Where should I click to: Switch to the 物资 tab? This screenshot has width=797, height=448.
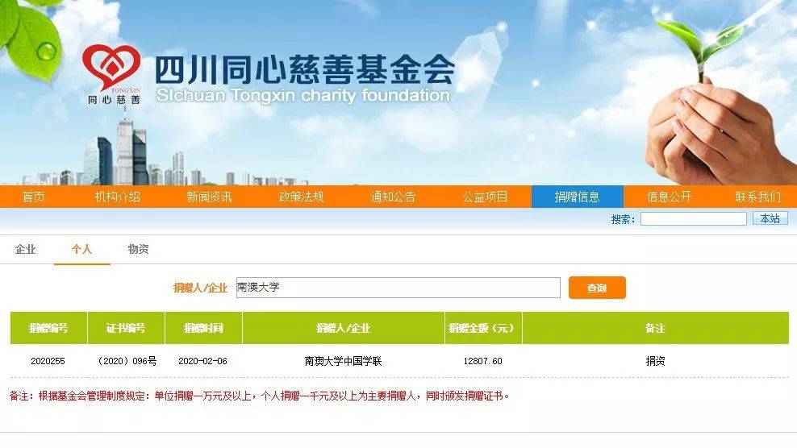click(138, 249)
